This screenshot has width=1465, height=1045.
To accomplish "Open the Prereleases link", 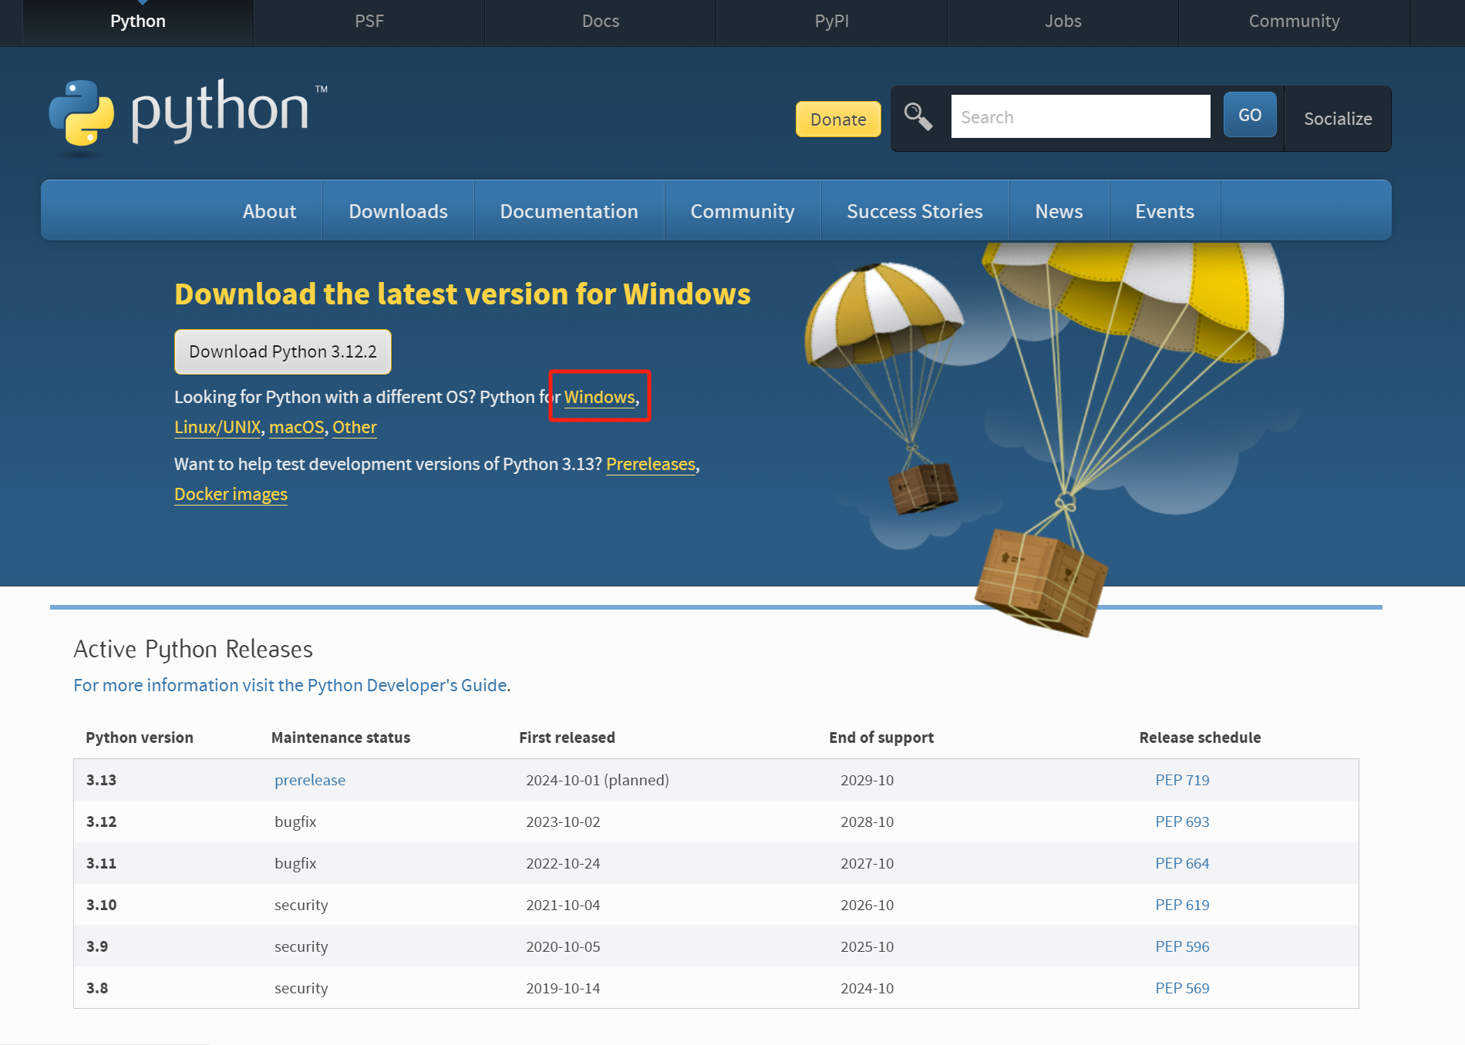I will click(650, 465).
